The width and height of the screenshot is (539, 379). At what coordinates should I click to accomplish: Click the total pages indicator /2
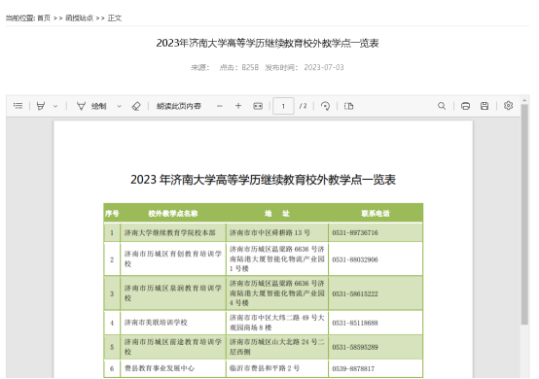coord(303,106)
